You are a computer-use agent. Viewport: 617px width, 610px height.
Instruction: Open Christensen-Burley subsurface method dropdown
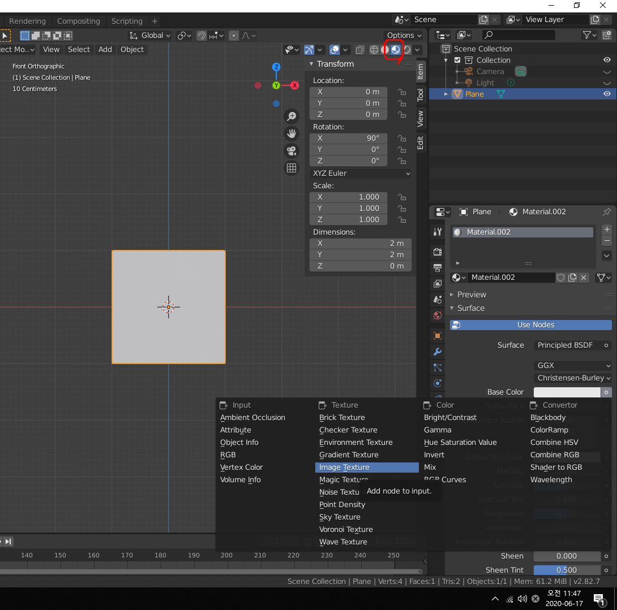coord(573,378)
